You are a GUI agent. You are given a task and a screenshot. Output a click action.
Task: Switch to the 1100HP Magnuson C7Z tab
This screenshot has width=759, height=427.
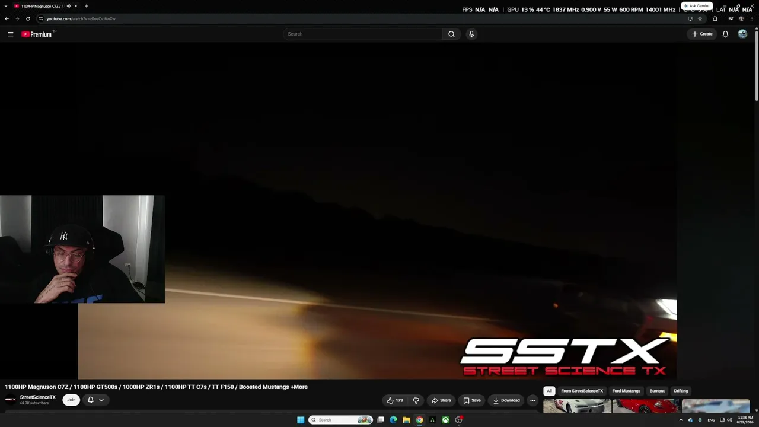(x=42, y=6)
